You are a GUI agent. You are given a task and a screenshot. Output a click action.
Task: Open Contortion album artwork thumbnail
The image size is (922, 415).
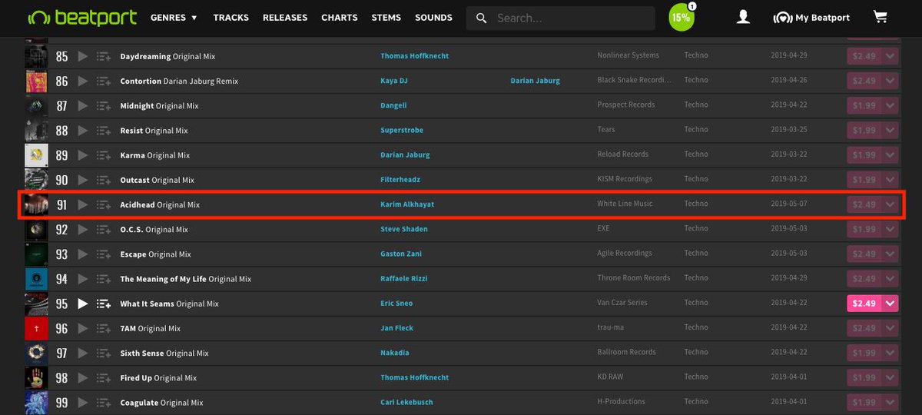(36, 81)
